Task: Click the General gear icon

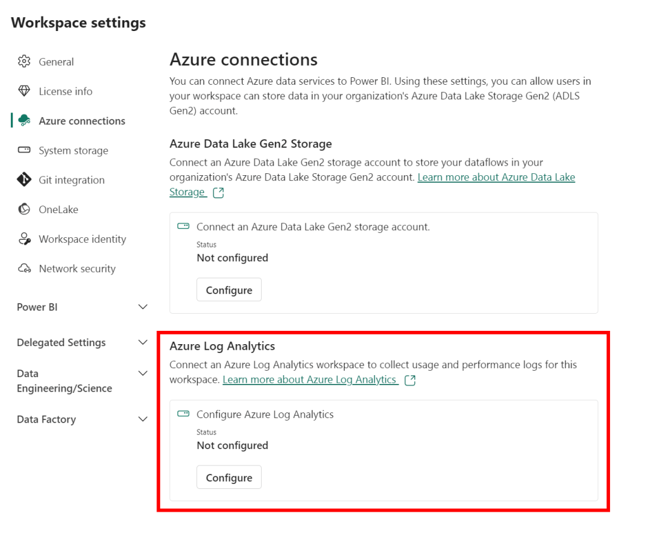Action: (24, 61)
